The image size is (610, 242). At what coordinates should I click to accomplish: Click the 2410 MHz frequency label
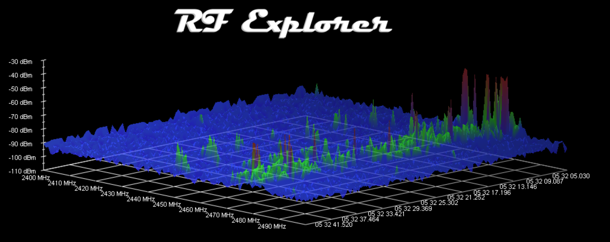pos(62,183)
